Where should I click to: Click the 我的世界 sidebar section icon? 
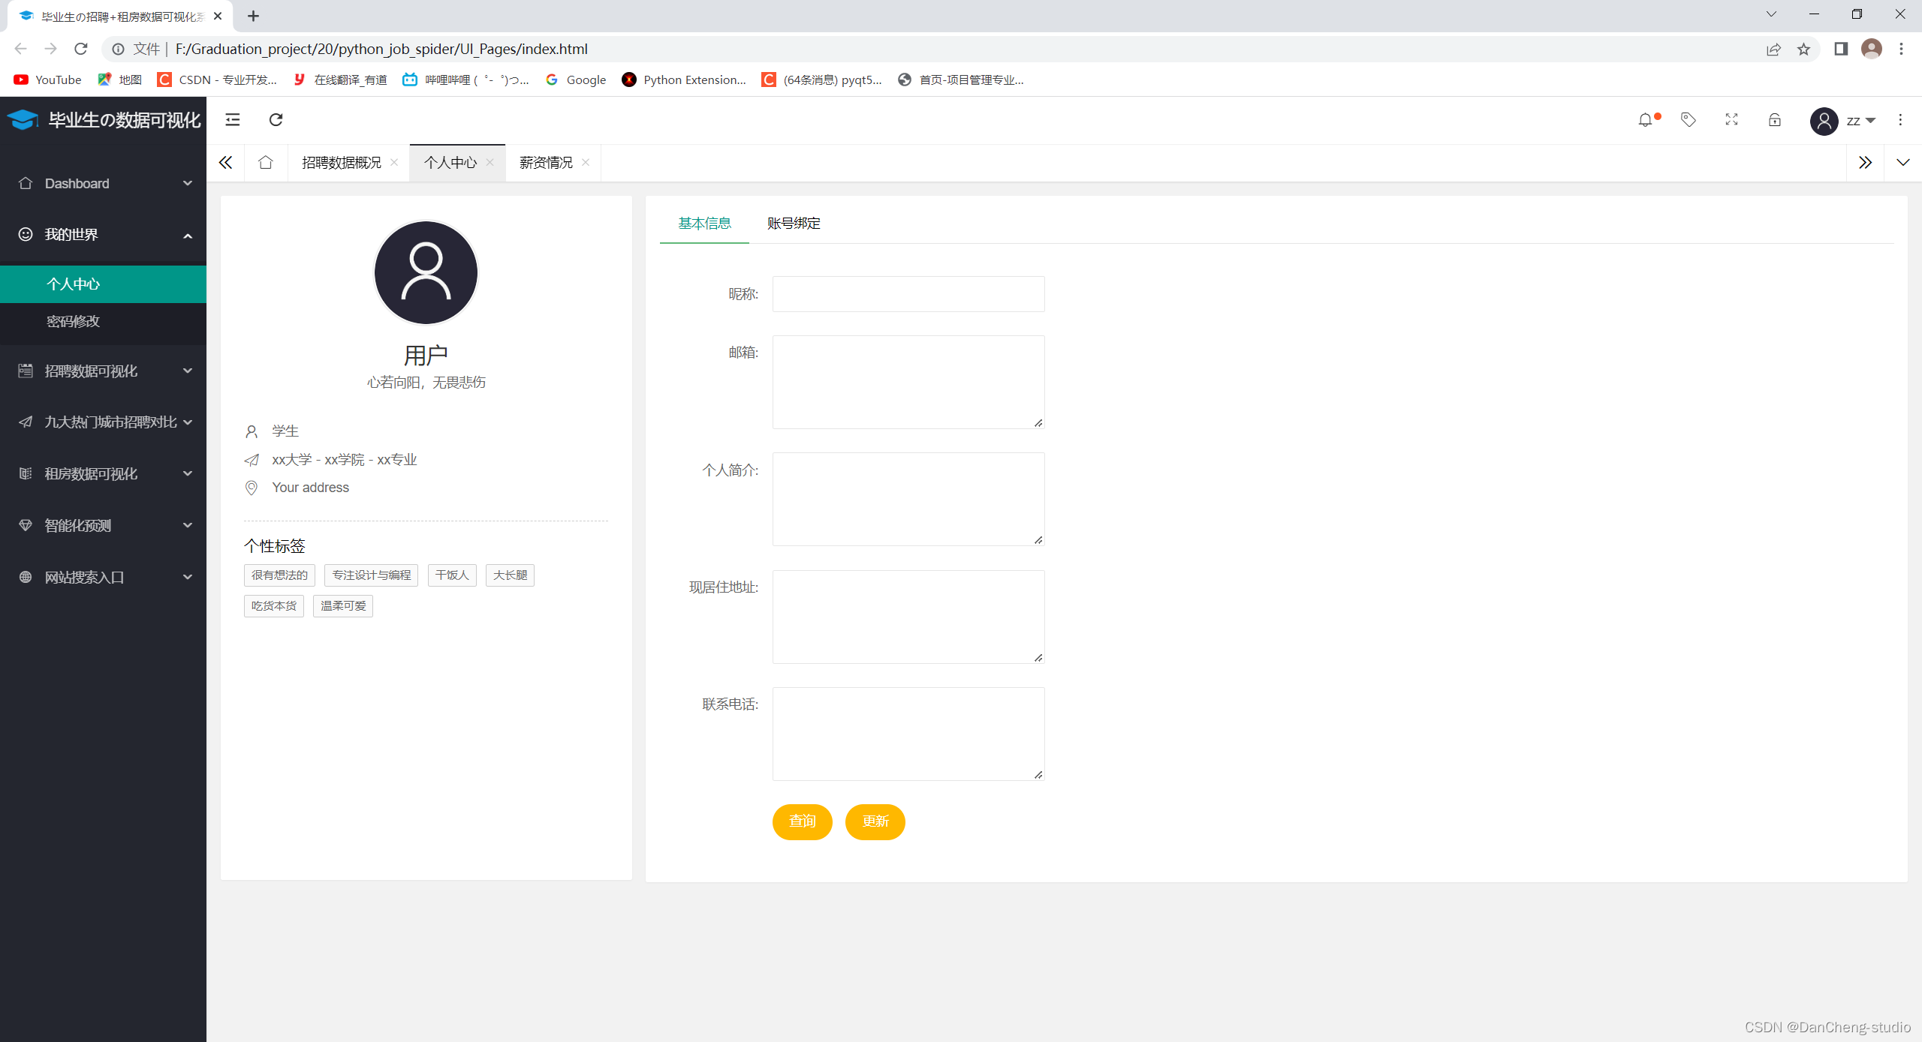26,235
